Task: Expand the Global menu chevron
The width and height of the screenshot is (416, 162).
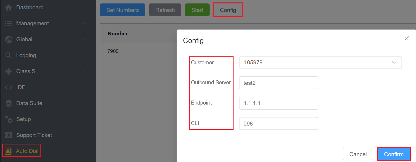Action: point(85,40)
